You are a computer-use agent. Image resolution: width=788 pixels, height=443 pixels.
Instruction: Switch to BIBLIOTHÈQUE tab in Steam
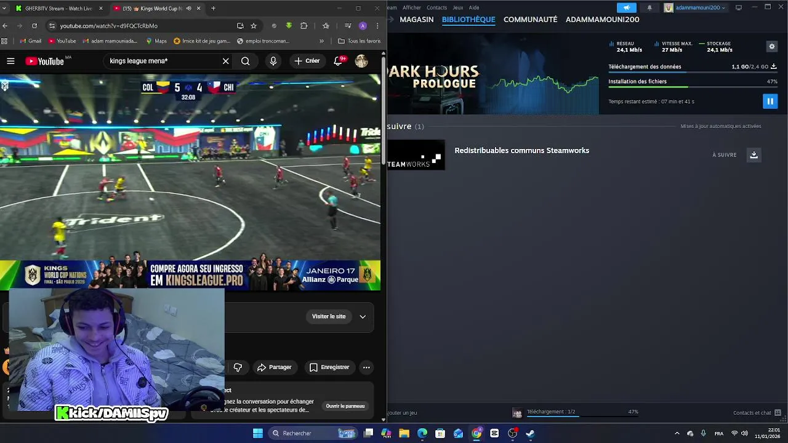(x=468, y=20)
